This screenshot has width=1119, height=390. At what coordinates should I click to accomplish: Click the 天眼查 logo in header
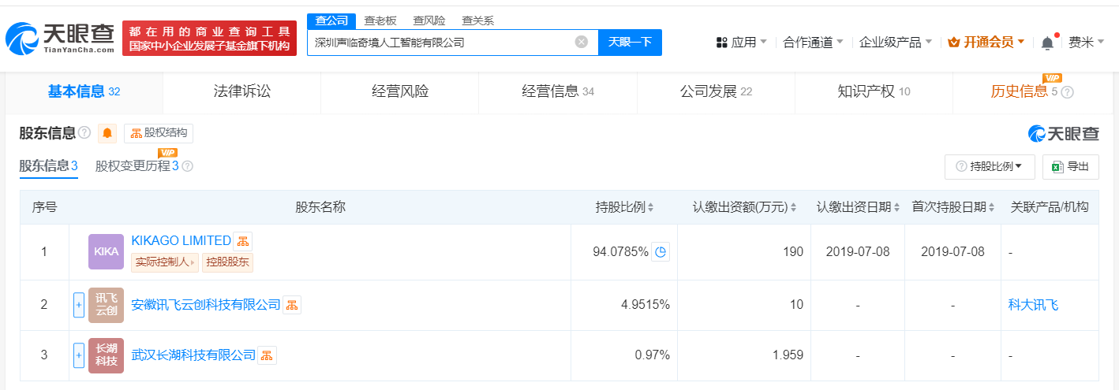[62, 38]
